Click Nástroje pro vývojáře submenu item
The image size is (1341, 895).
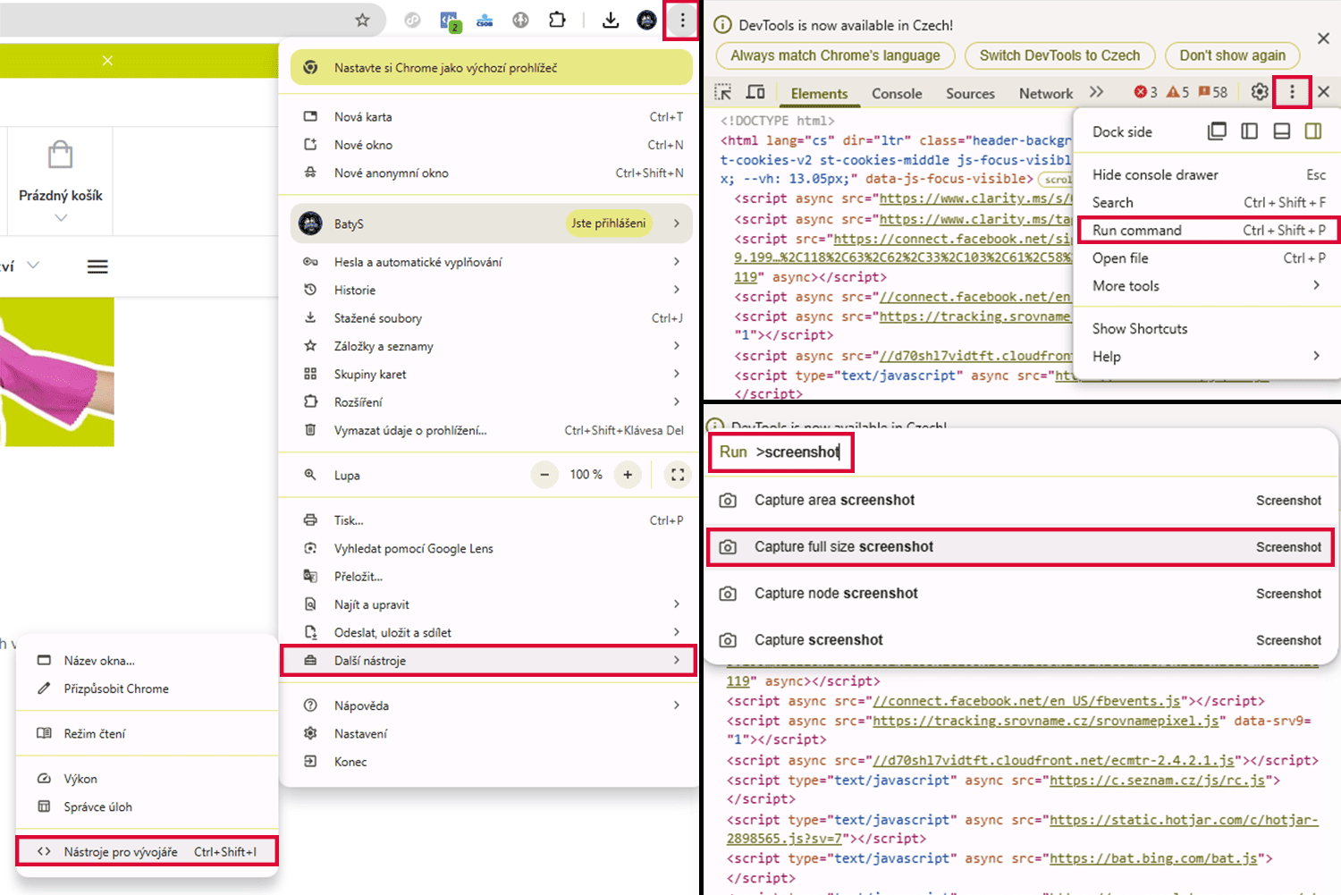tap(148, 851)
